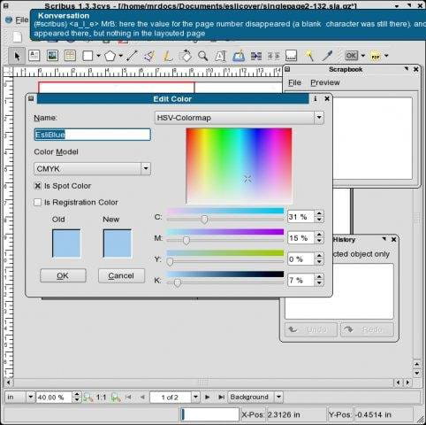Pick the Insert Image Frame tool
The width and height of the screenshot is (426, 425).
(52, 56)
